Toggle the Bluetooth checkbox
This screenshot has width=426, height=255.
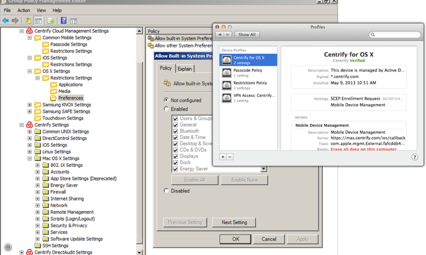coord(175,131)
